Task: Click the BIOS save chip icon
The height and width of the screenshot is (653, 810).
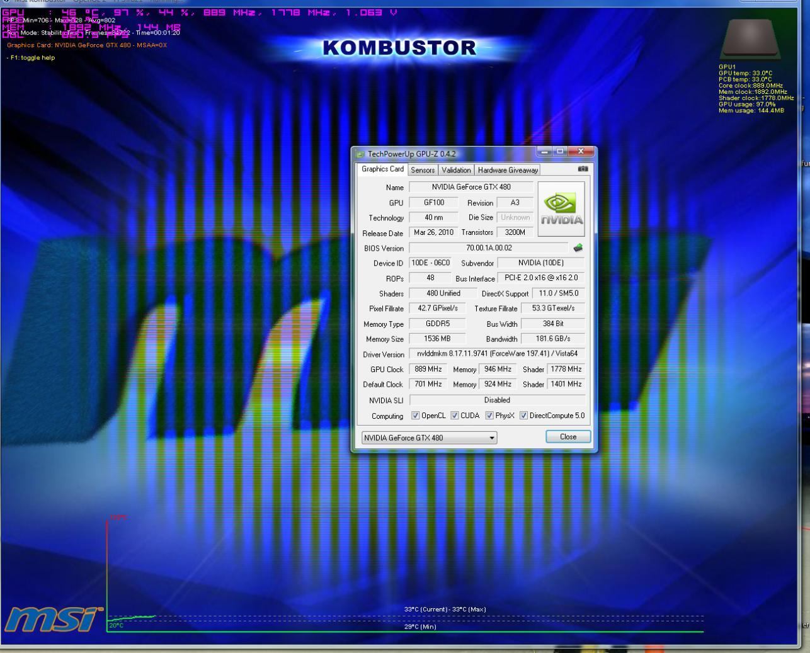Action: click(x=578, y=248)
